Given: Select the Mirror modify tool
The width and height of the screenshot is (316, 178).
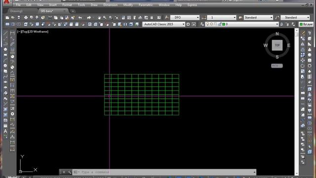Looking at the screenshot, I should pos(303,44).
